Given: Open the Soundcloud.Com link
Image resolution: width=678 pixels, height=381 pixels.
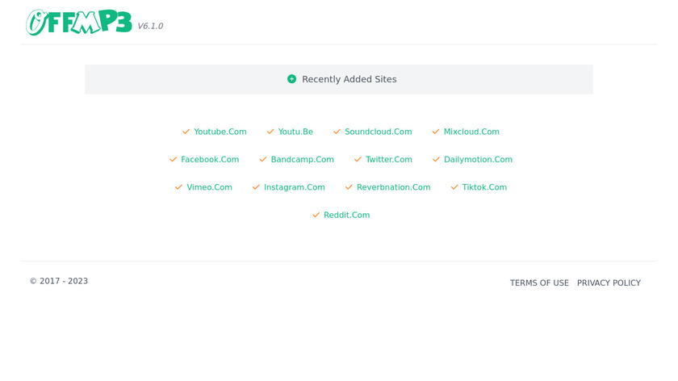Looking at the screenshot, I should 379,132.
